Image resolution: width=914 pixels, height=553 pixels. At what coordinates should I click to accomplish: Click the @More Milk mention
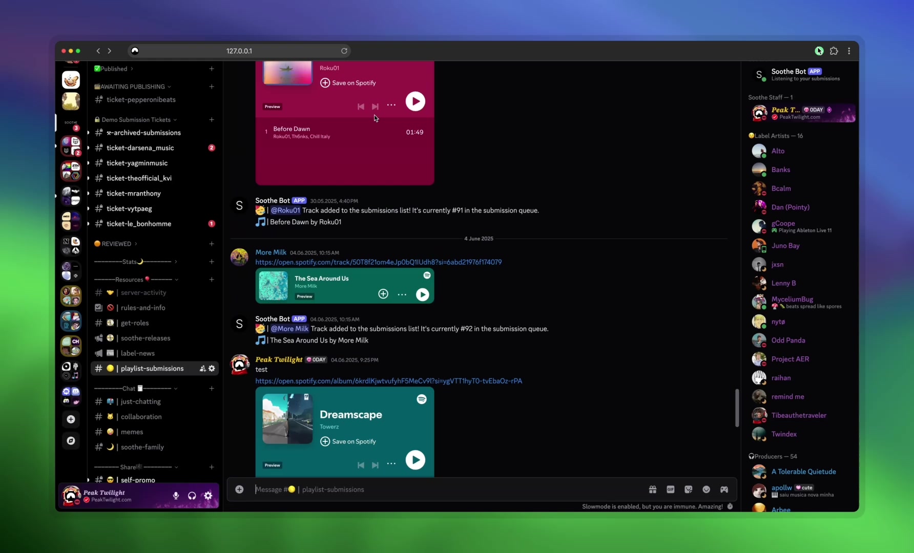pos(289,329)
